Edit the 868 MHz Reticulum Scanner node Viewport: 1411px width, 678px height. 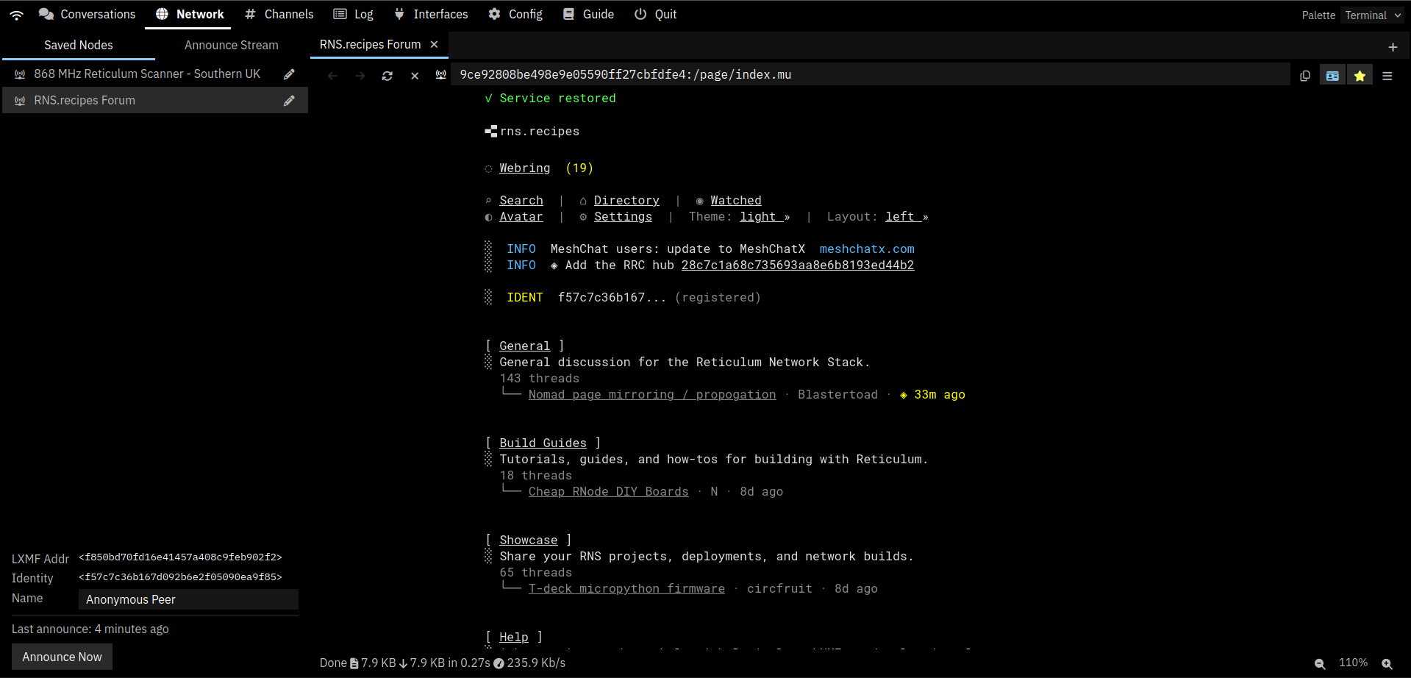tap(290, 74)
